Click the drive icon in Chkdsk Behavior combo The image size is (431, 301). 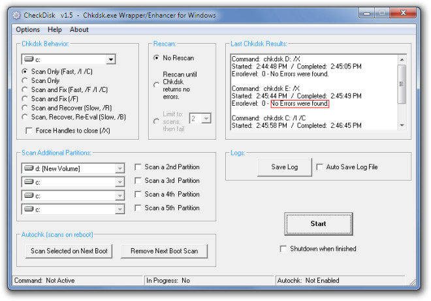pyautogui.click(x=29, y=59)
